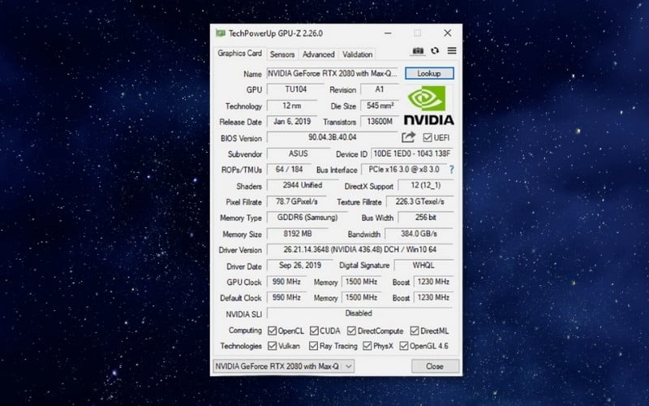Image resolution: width=649 pixels, height=406 pixels.
Task: Minimize the GPU-Z window
Action: pyautogui.click(x=388, y=33)
